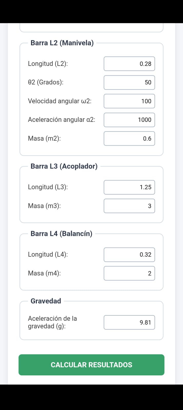The height and width of the screenshot is (410, 183).
Task: Edit the Masa (m4) value field
Action: pyautogui.click(x=129, y=273)
